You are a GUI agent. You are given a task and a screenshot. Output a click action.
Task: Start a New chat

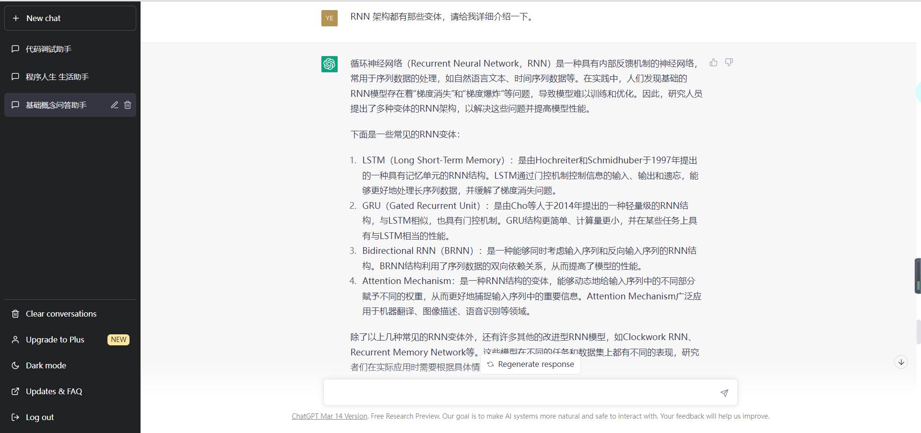click(x=70, y=18)
